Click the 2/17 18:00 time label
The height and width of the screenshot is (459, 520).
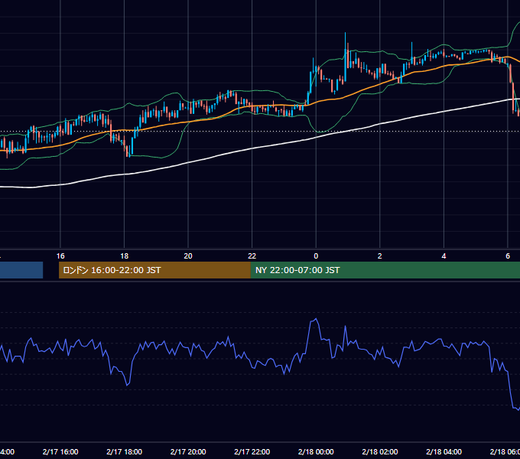coord(124,451)
